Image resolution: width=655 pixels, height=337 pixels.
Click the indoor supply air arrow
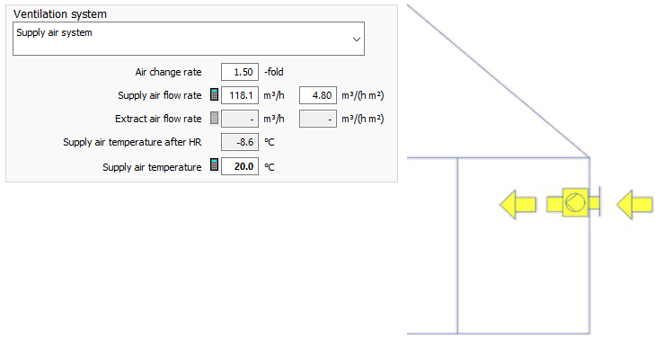tap(518, 204)
